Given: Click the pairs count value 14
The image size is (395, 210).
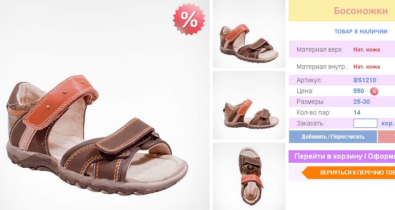Looking at the screenshot, I should coord(357,112).
